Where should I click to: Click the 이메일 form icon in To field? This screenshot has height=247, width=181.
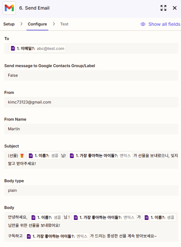click(13, 48)
